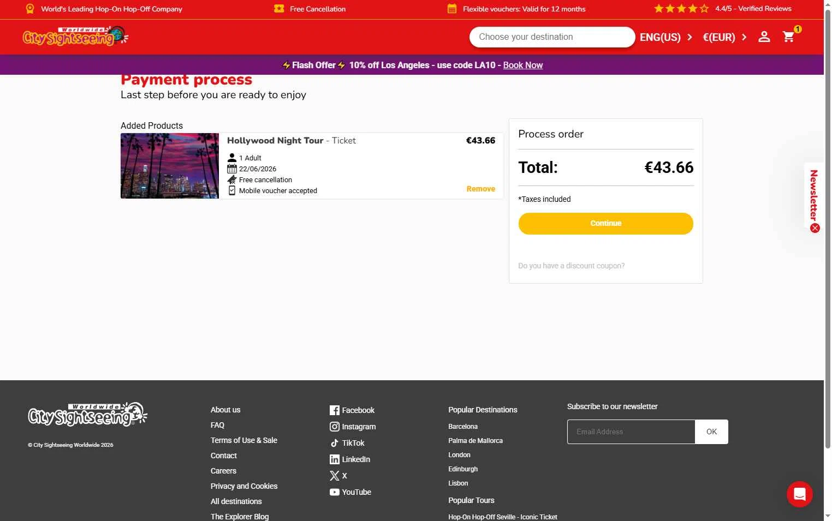This screenshot has height=521, width=832.
Task: Open the Contact footer link
Action: (x=224, y=456)
